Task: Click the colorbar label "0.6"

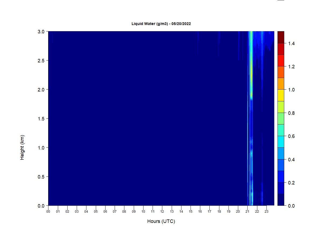Action: pyautogui.click(x=291, y=136)
